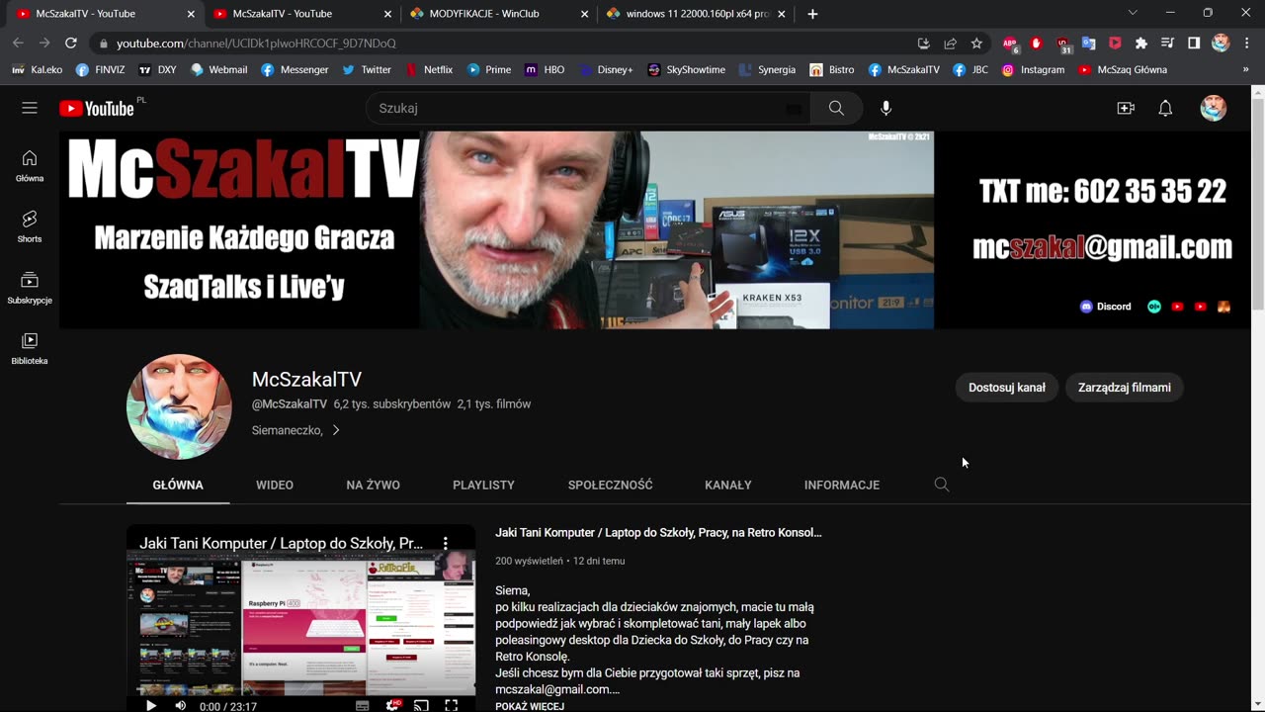Share this page from address bar

tap(950, 43)
